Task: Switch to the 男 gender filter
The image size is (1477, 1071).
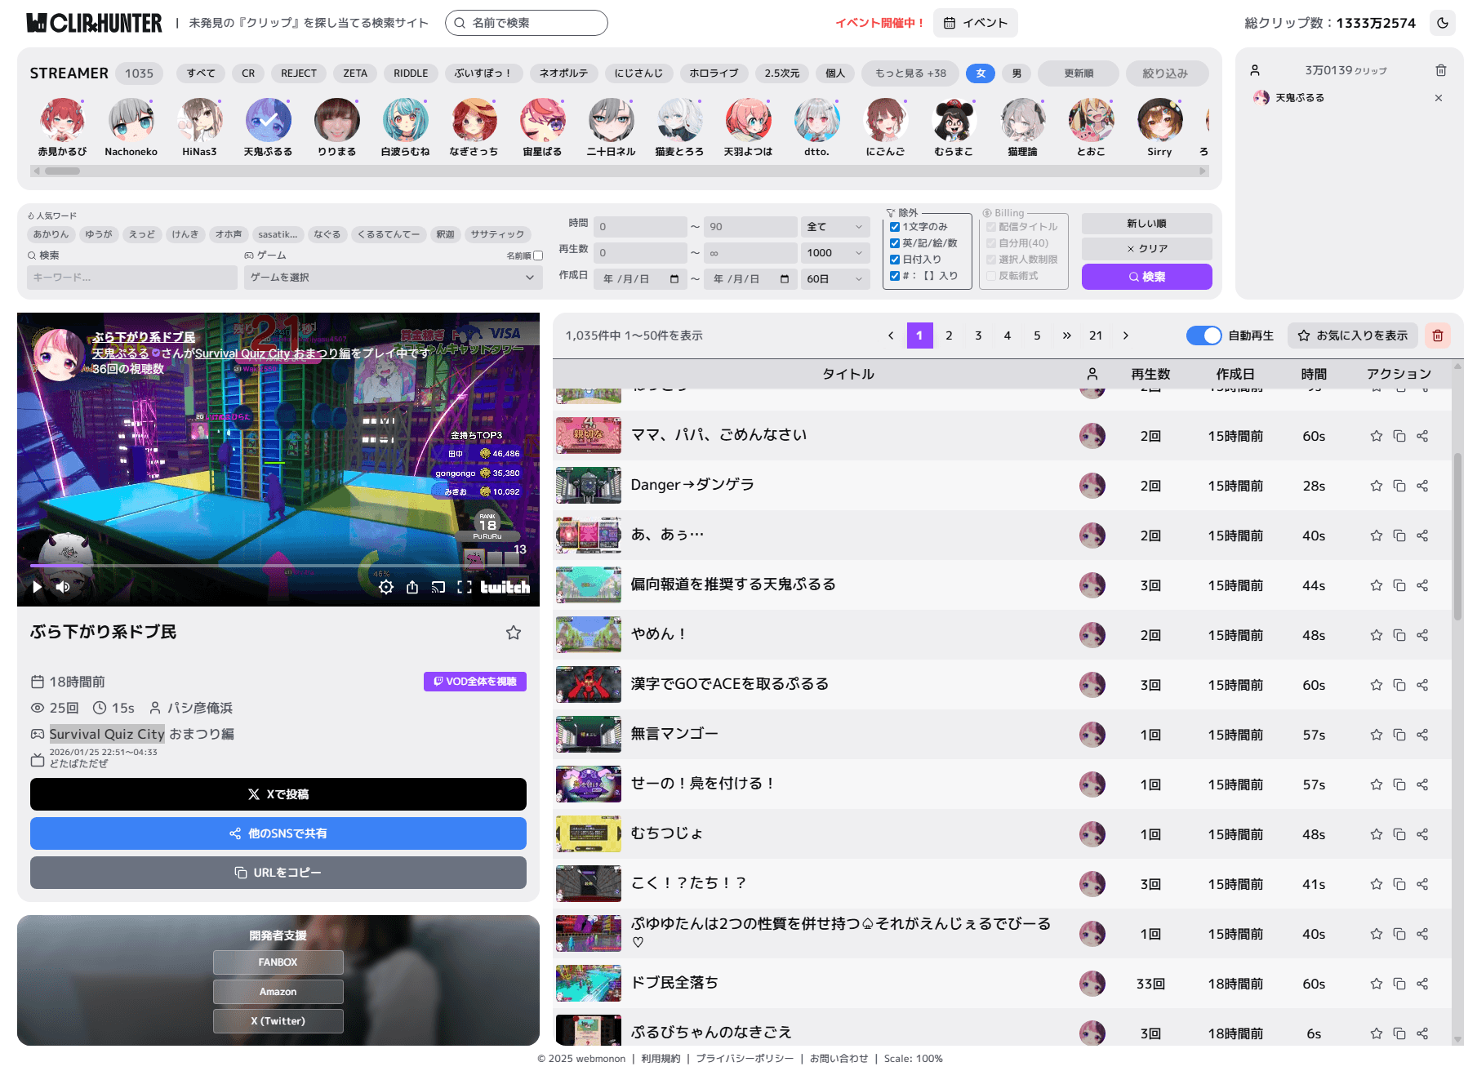Action: [x=1017, y=73]
